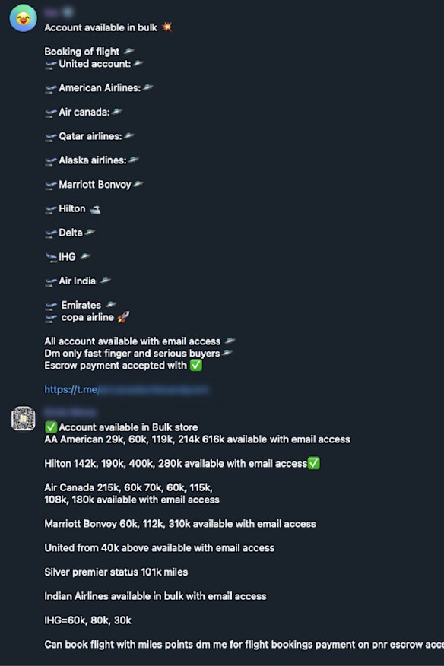Screen dimensions: 444x666
Task: Click the smiling emoji profile avatar
Action: coord(23,18)
